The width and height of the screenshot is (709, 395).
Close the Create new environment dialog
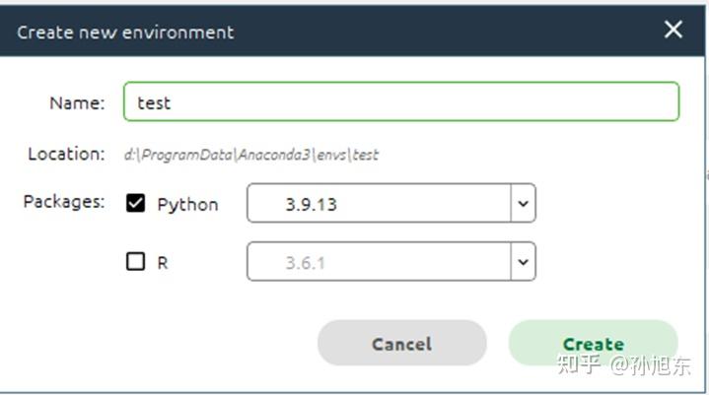point(674,30)
